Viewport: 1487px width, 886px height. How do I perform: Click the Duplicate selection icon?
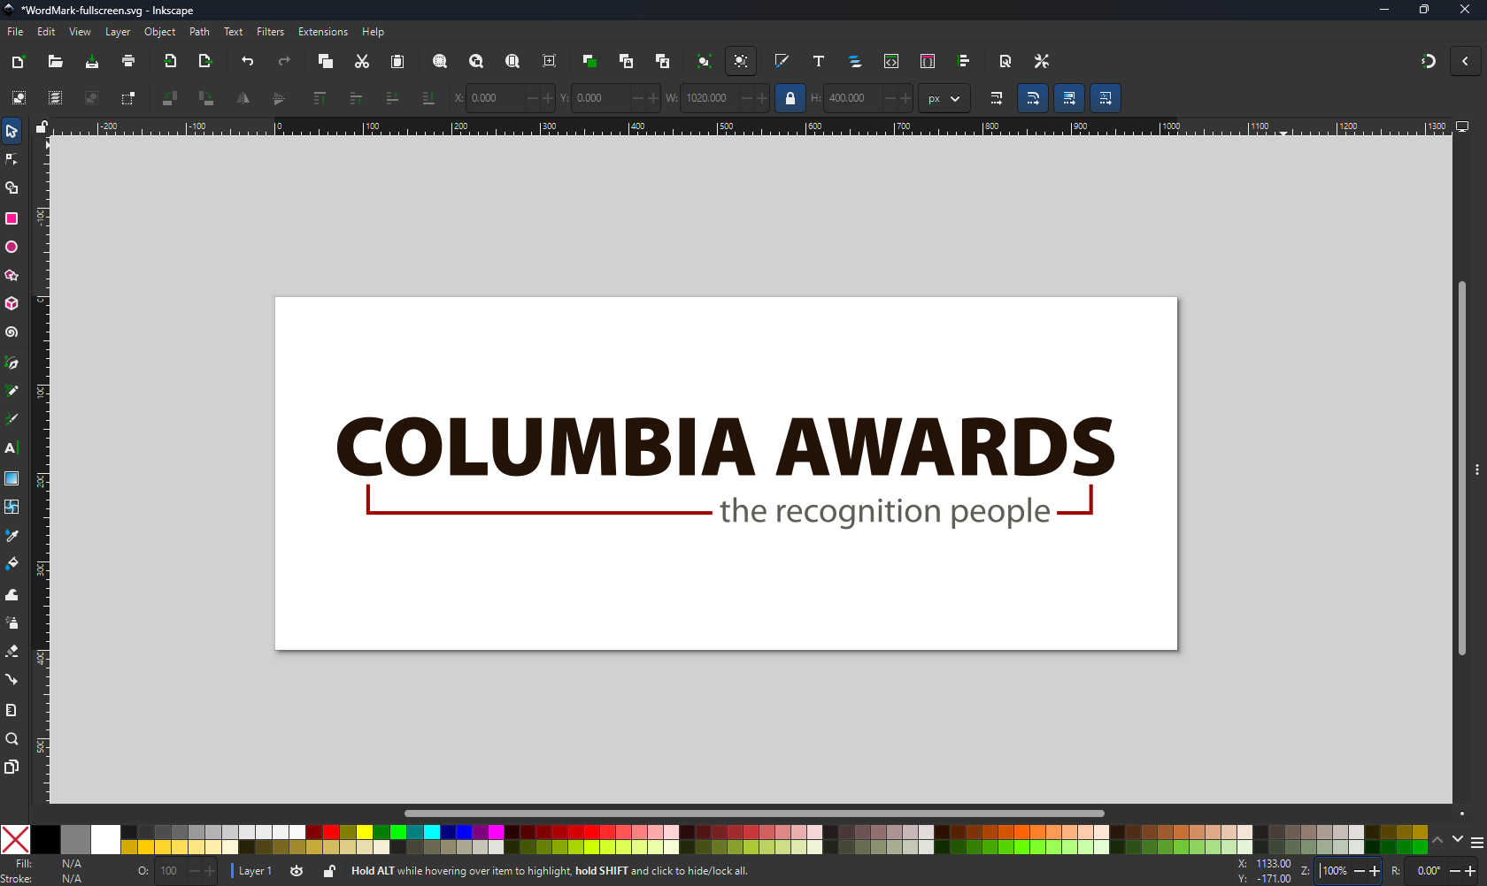pos(589,61)
